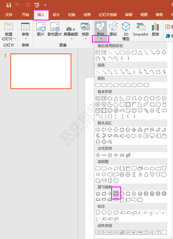The width and height of the screenshot is (173, 239).
Task: Select the 5-point star shape
Action: (116, 194)
